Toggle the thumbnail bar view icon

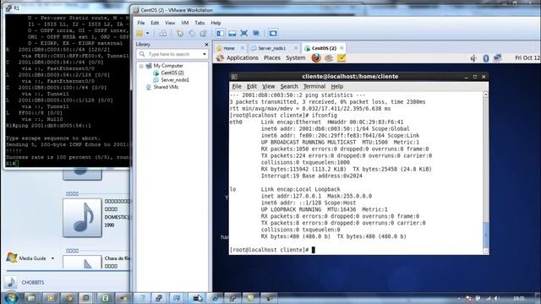click(x=232, y=34)
